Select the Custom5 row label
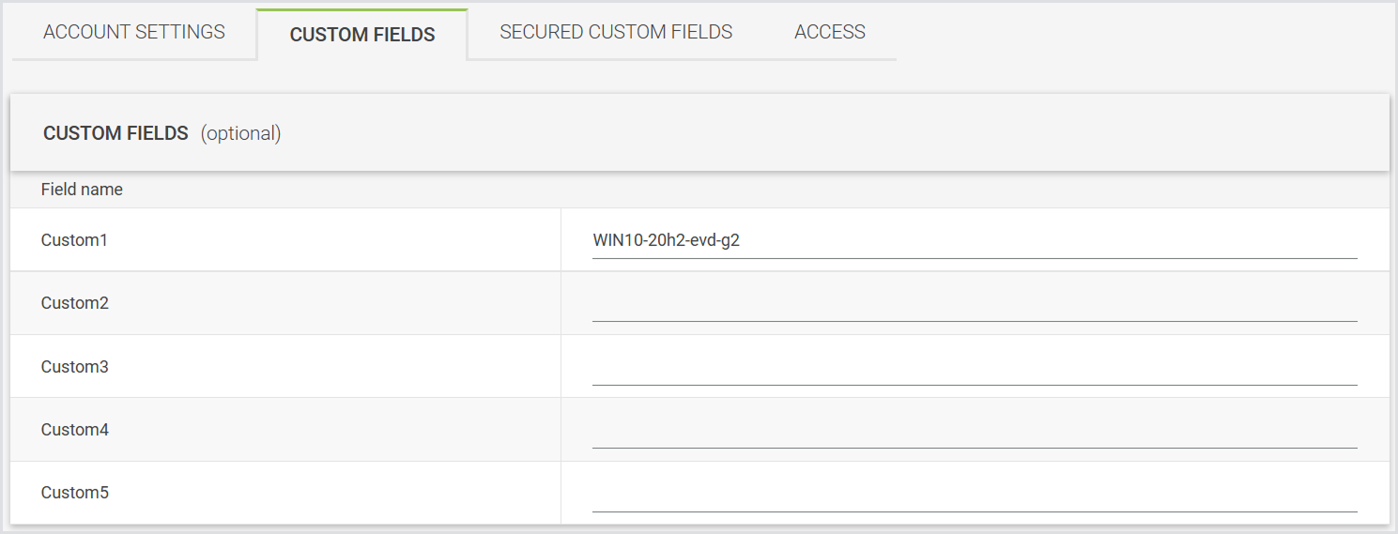1398x534 pixels. point(74,493)
